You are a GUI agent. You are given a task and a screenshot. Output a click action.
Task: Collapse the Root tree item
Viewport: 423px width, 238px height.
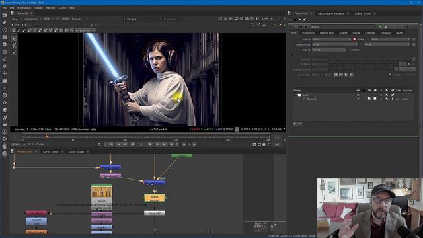pos(295,95)
